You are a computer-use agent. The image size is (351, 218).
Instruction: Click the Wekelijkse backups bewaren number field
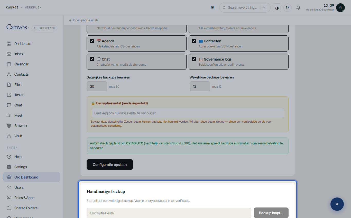coord(200,86)
